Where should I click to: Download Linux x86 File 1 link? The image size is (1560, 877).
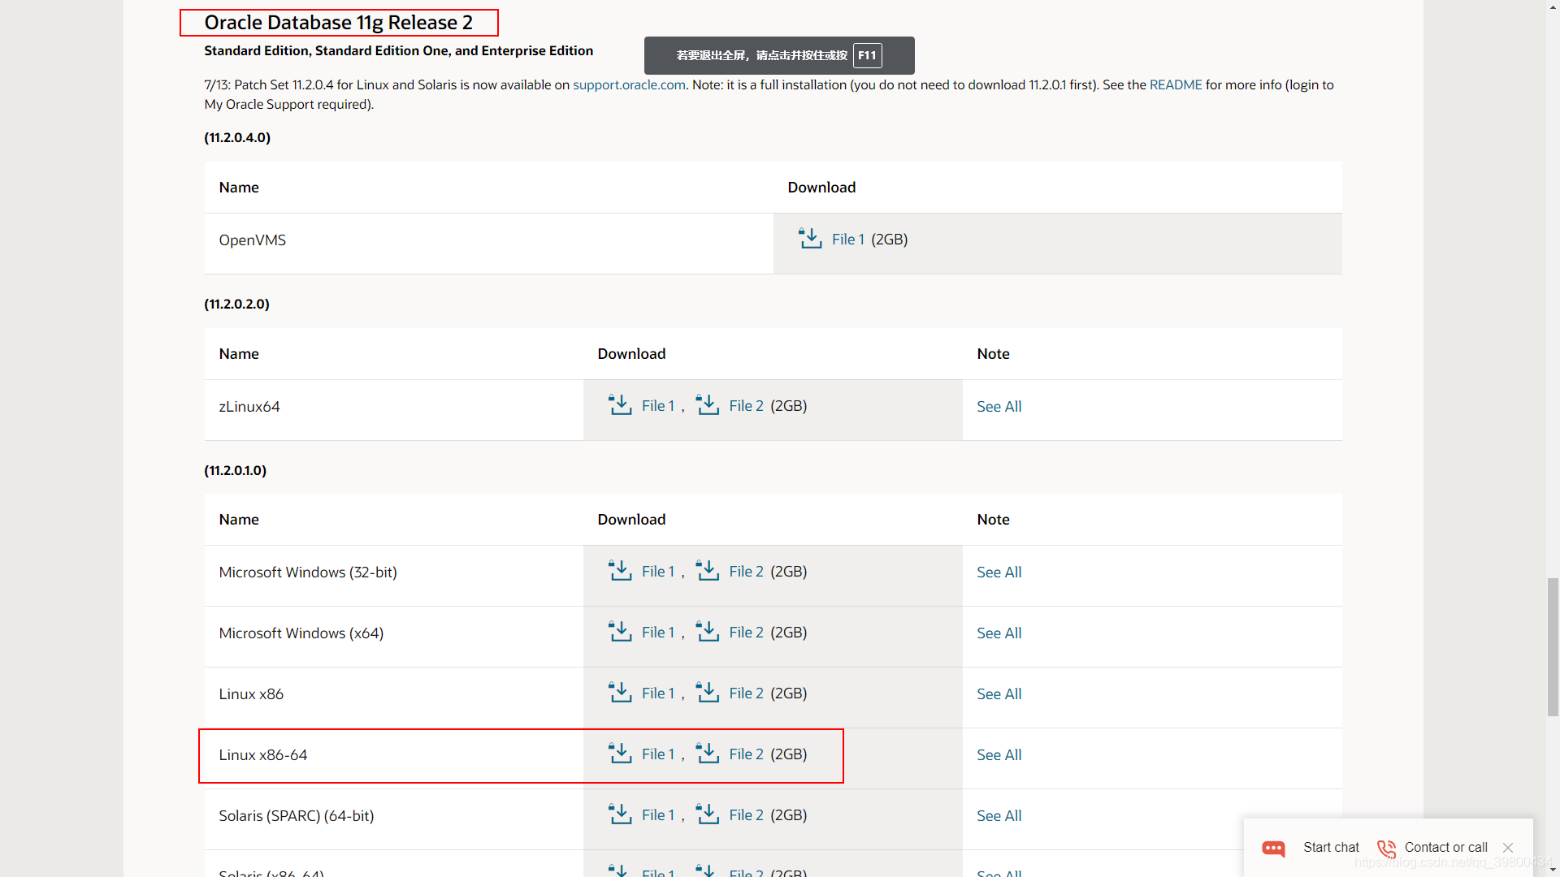point(658,693)
